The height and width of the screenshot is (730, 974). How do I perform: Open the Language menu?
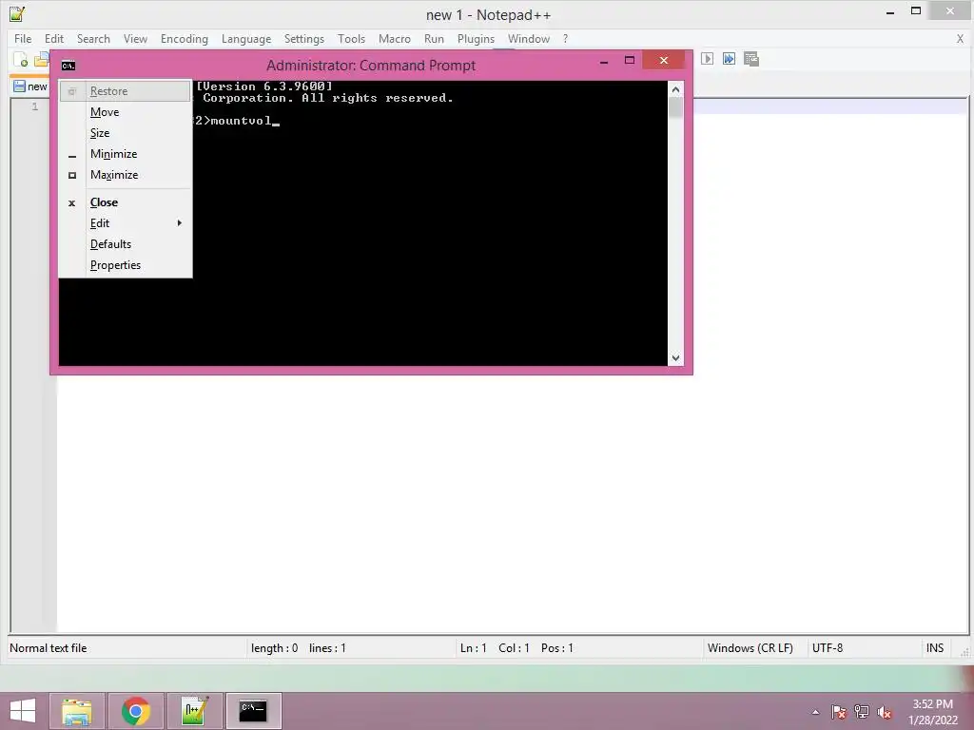click(246, 38)
